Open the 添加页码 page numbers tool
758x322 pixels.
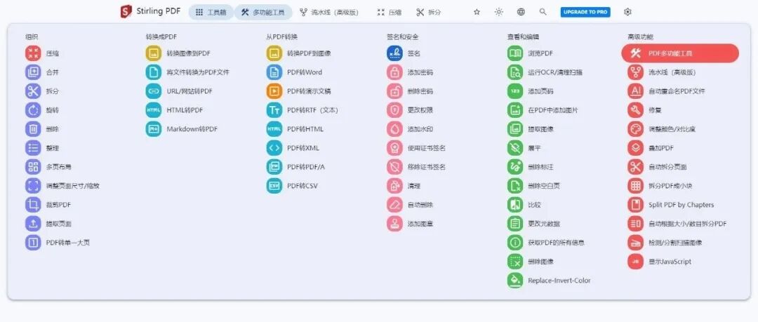(x=531, y=91)
